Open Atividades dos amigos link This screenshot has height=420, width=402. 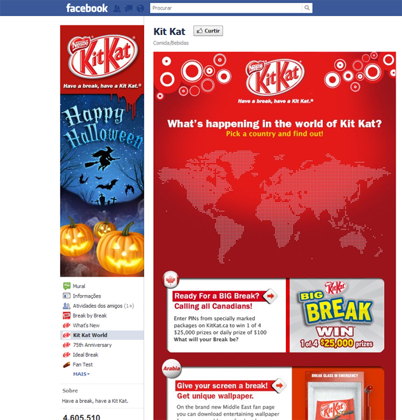pyautogui.click(x=103, y=306)
